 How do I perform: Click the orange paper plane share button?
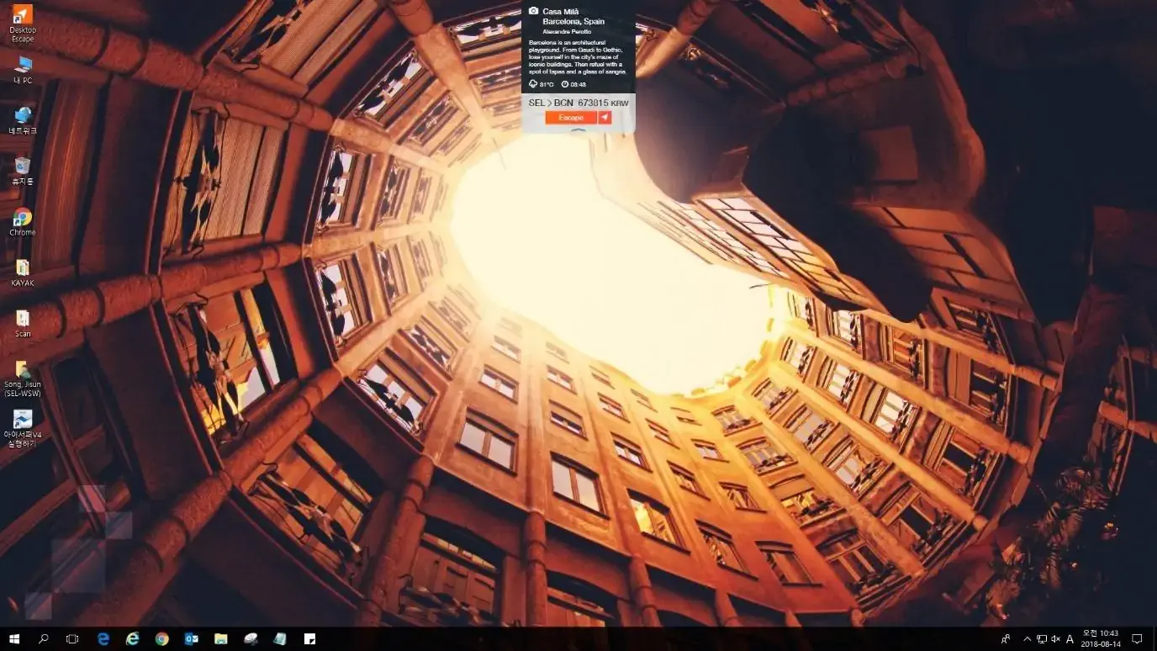(x=605, y=118)
